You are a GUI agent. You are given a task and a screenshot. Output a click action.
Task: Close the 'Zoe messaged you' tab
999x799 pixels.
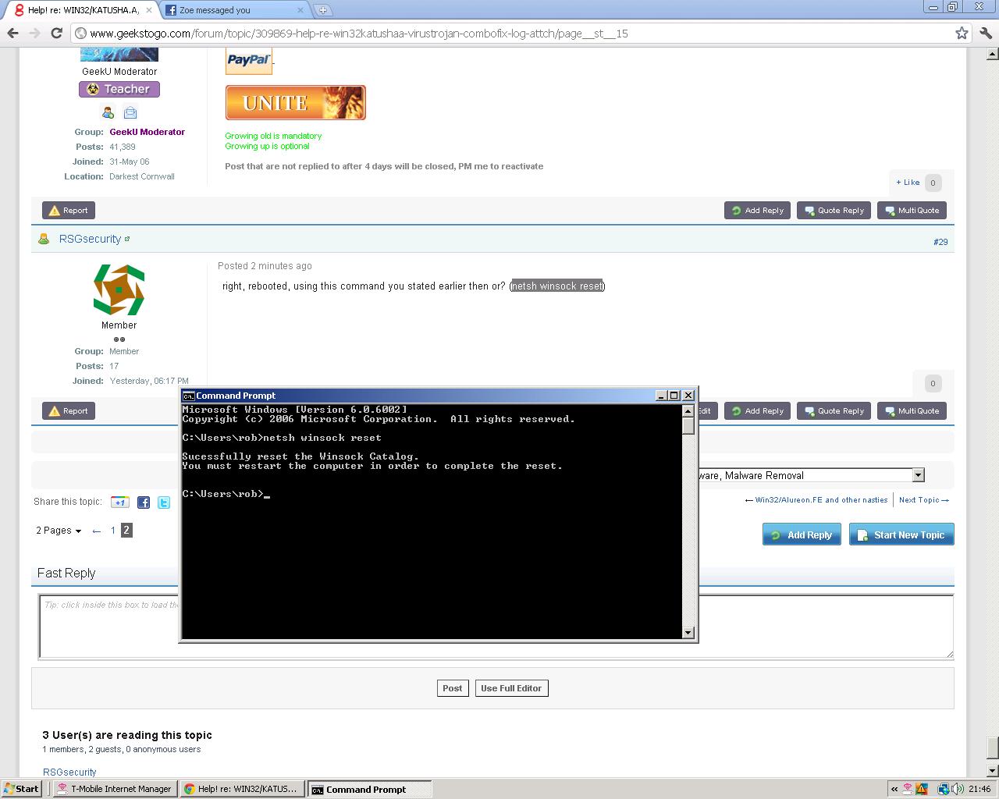point(302,10)
